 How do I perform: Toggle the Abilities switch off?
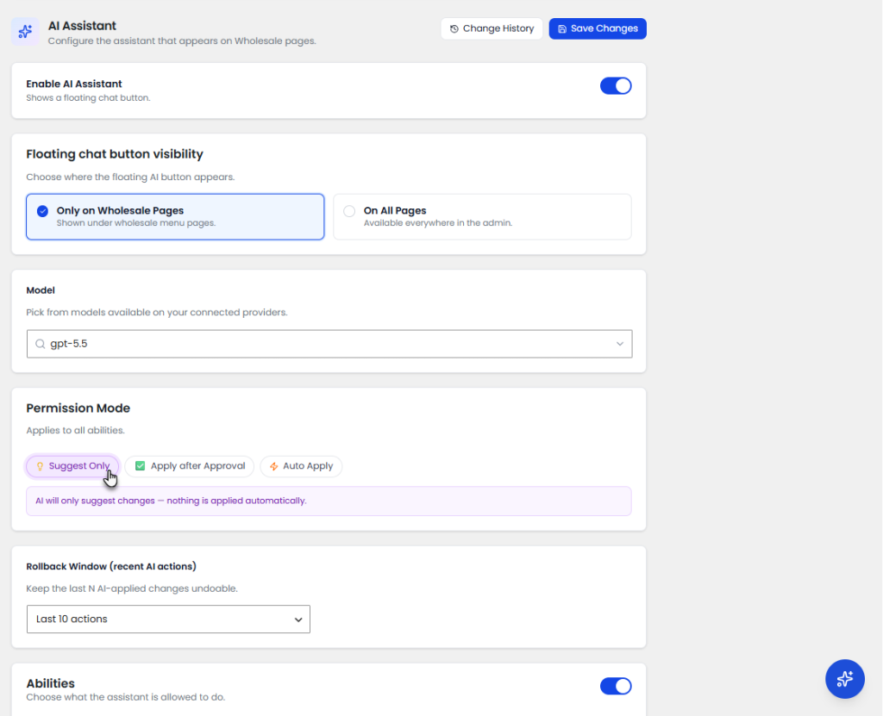click(x=616, y=686)
